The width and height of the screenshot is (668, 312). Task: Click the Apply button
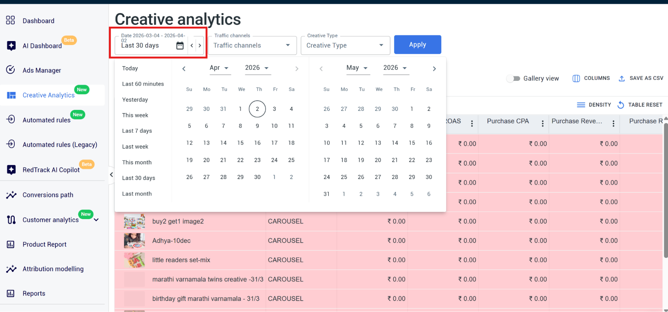pos(417,44)
